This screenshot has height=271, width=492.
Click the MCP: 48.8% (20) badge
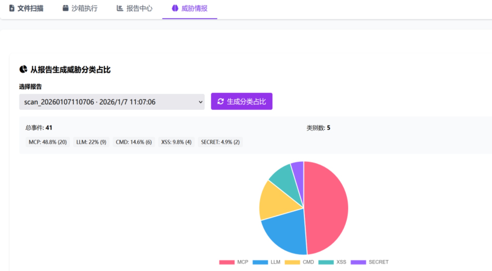(48, 142)
